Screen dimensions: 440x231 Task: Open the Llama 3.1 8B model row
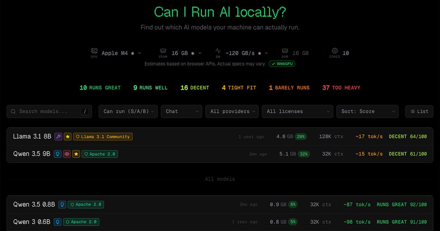point(220,136)
